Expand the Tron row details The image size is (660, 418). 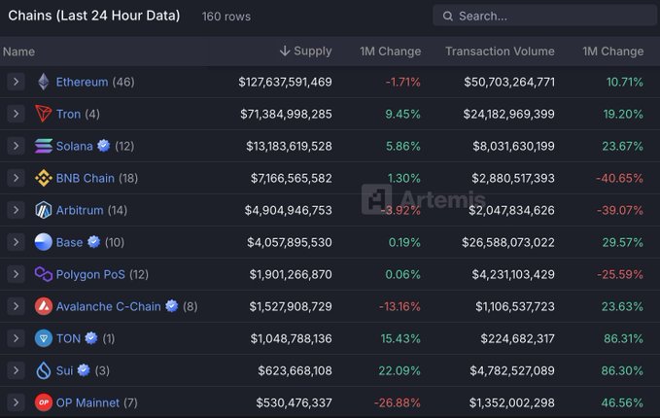pyautogui.click(x=16, y=114)
